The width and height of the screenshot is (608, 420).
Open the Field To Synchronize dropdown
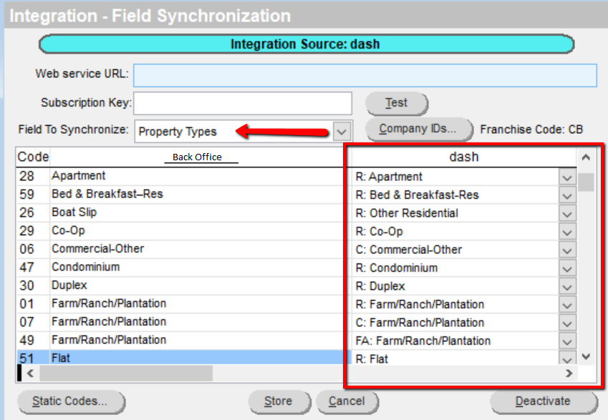(342, 131)
